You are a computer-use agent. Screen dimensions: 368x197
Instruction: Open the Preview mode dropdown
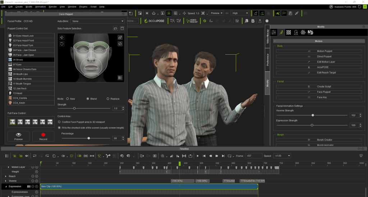coord(216,13)
